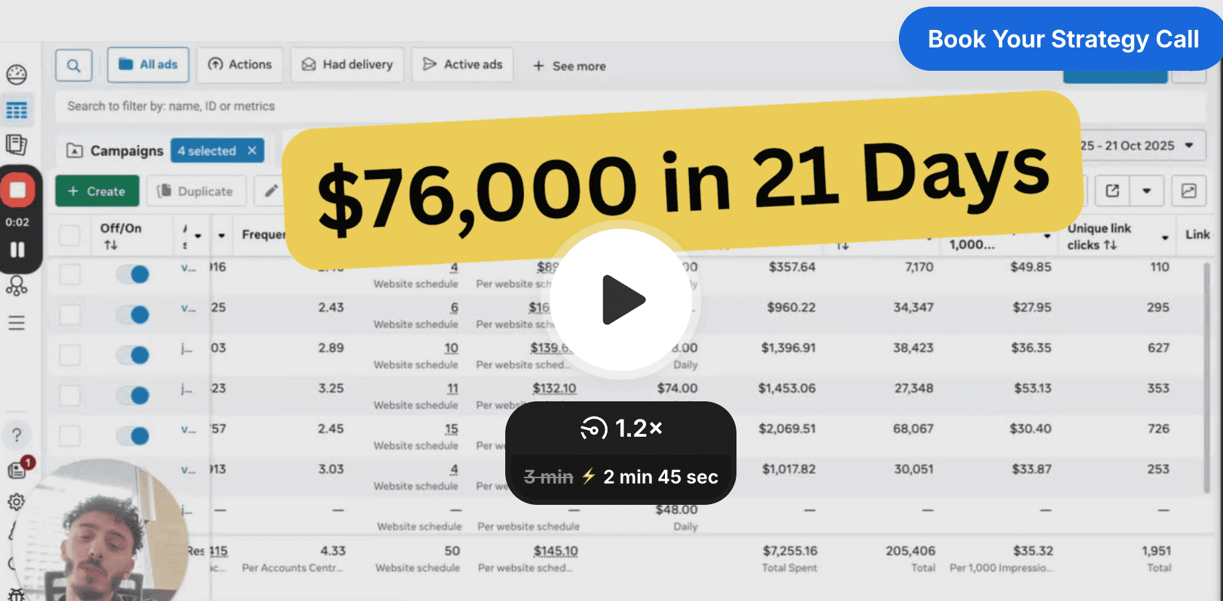Screen dimensions: 1223x601
Task: Stop the screen recording red button
Action: [18, 190]
